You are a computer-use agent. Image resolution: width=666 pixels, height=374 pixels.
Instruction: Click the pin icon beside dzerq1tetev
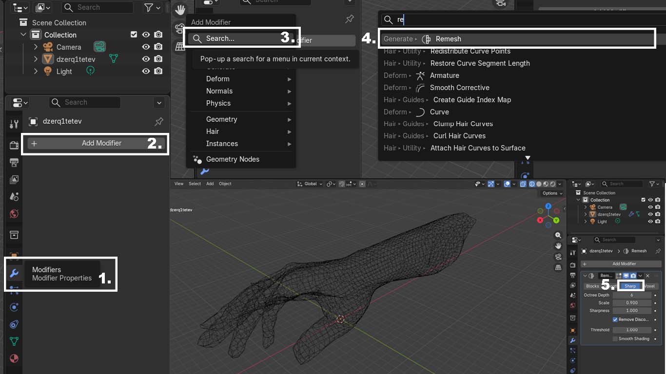[159, 121]
